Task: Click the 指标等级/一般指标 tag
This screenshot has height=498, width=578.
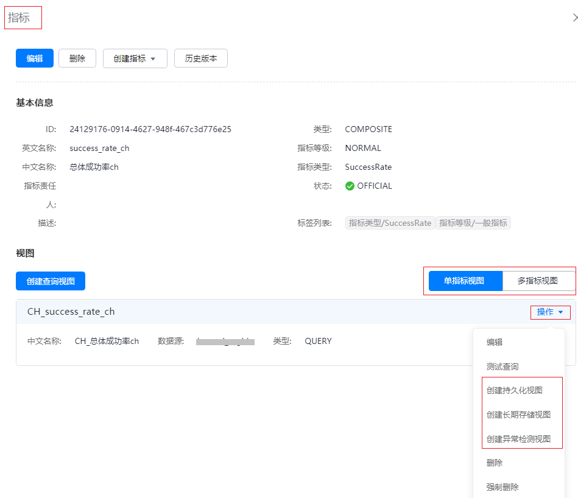Action: [473, 223]
